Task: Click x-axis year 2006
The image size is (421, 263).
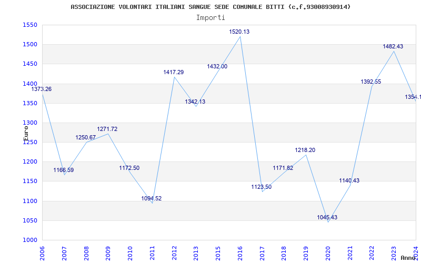Action: point(42,254)
